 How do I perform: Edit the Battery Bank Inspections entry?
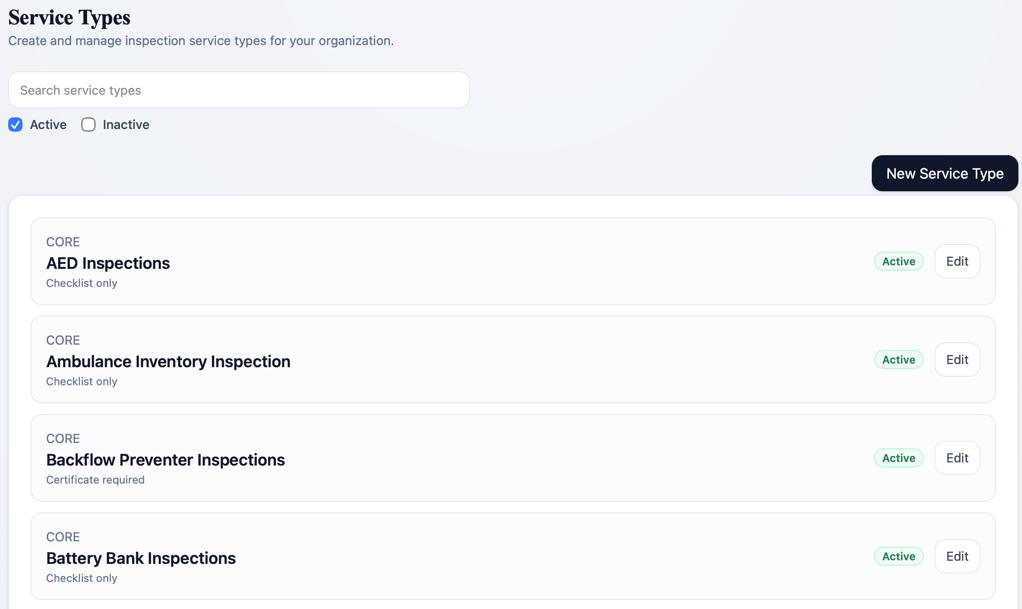coord(957,556)
